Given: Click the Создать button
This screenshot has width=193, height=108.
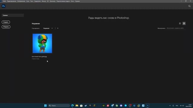Looking at the screenshot, I should point(6,22).
